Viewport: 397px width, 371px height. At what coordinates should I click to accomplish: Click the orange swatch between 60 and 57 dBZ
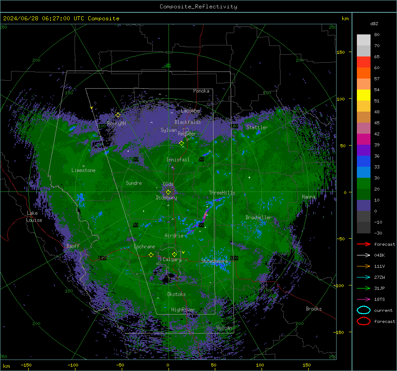(x=363, y=73)
